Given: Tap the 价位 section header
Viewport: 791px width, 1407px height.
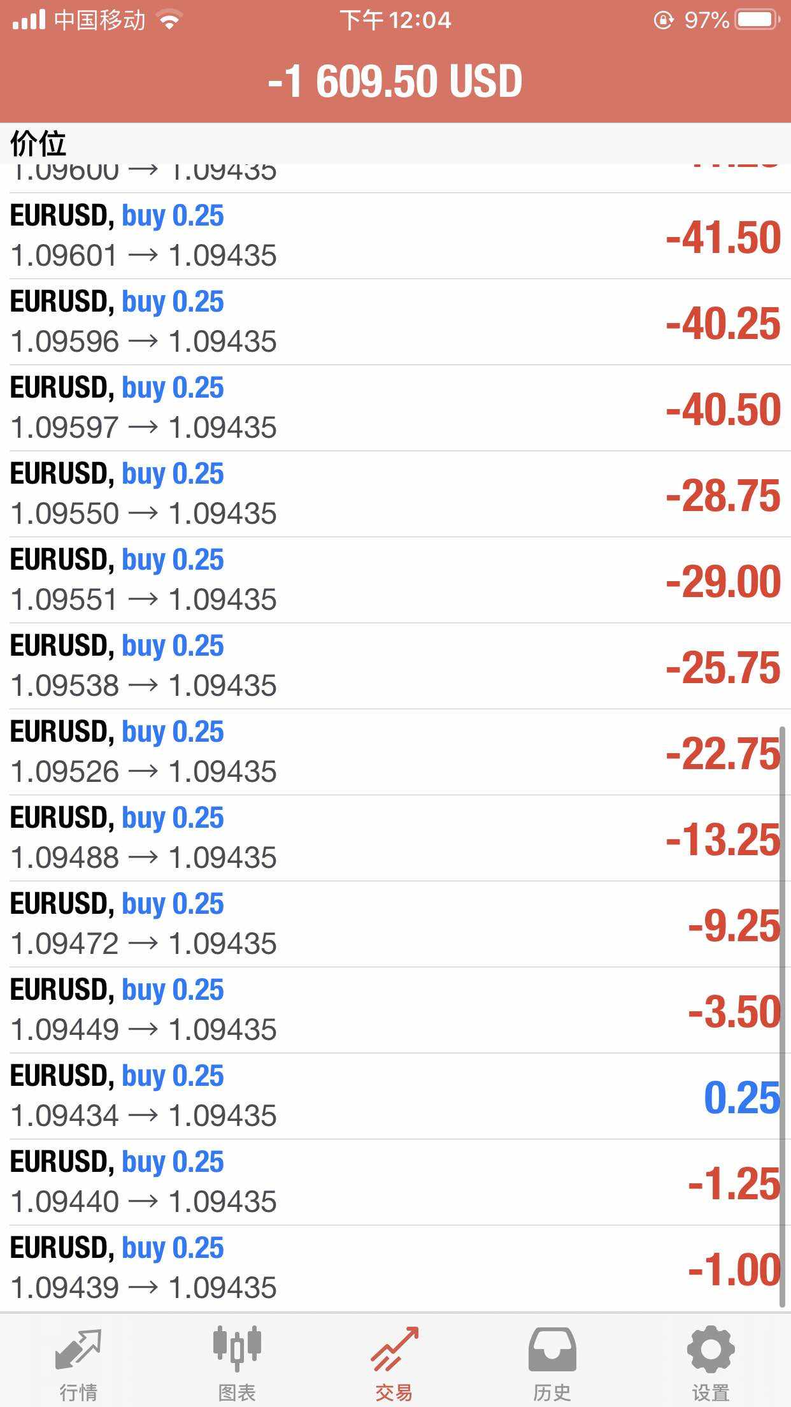Looking at the screenshot, I should 38,143.
